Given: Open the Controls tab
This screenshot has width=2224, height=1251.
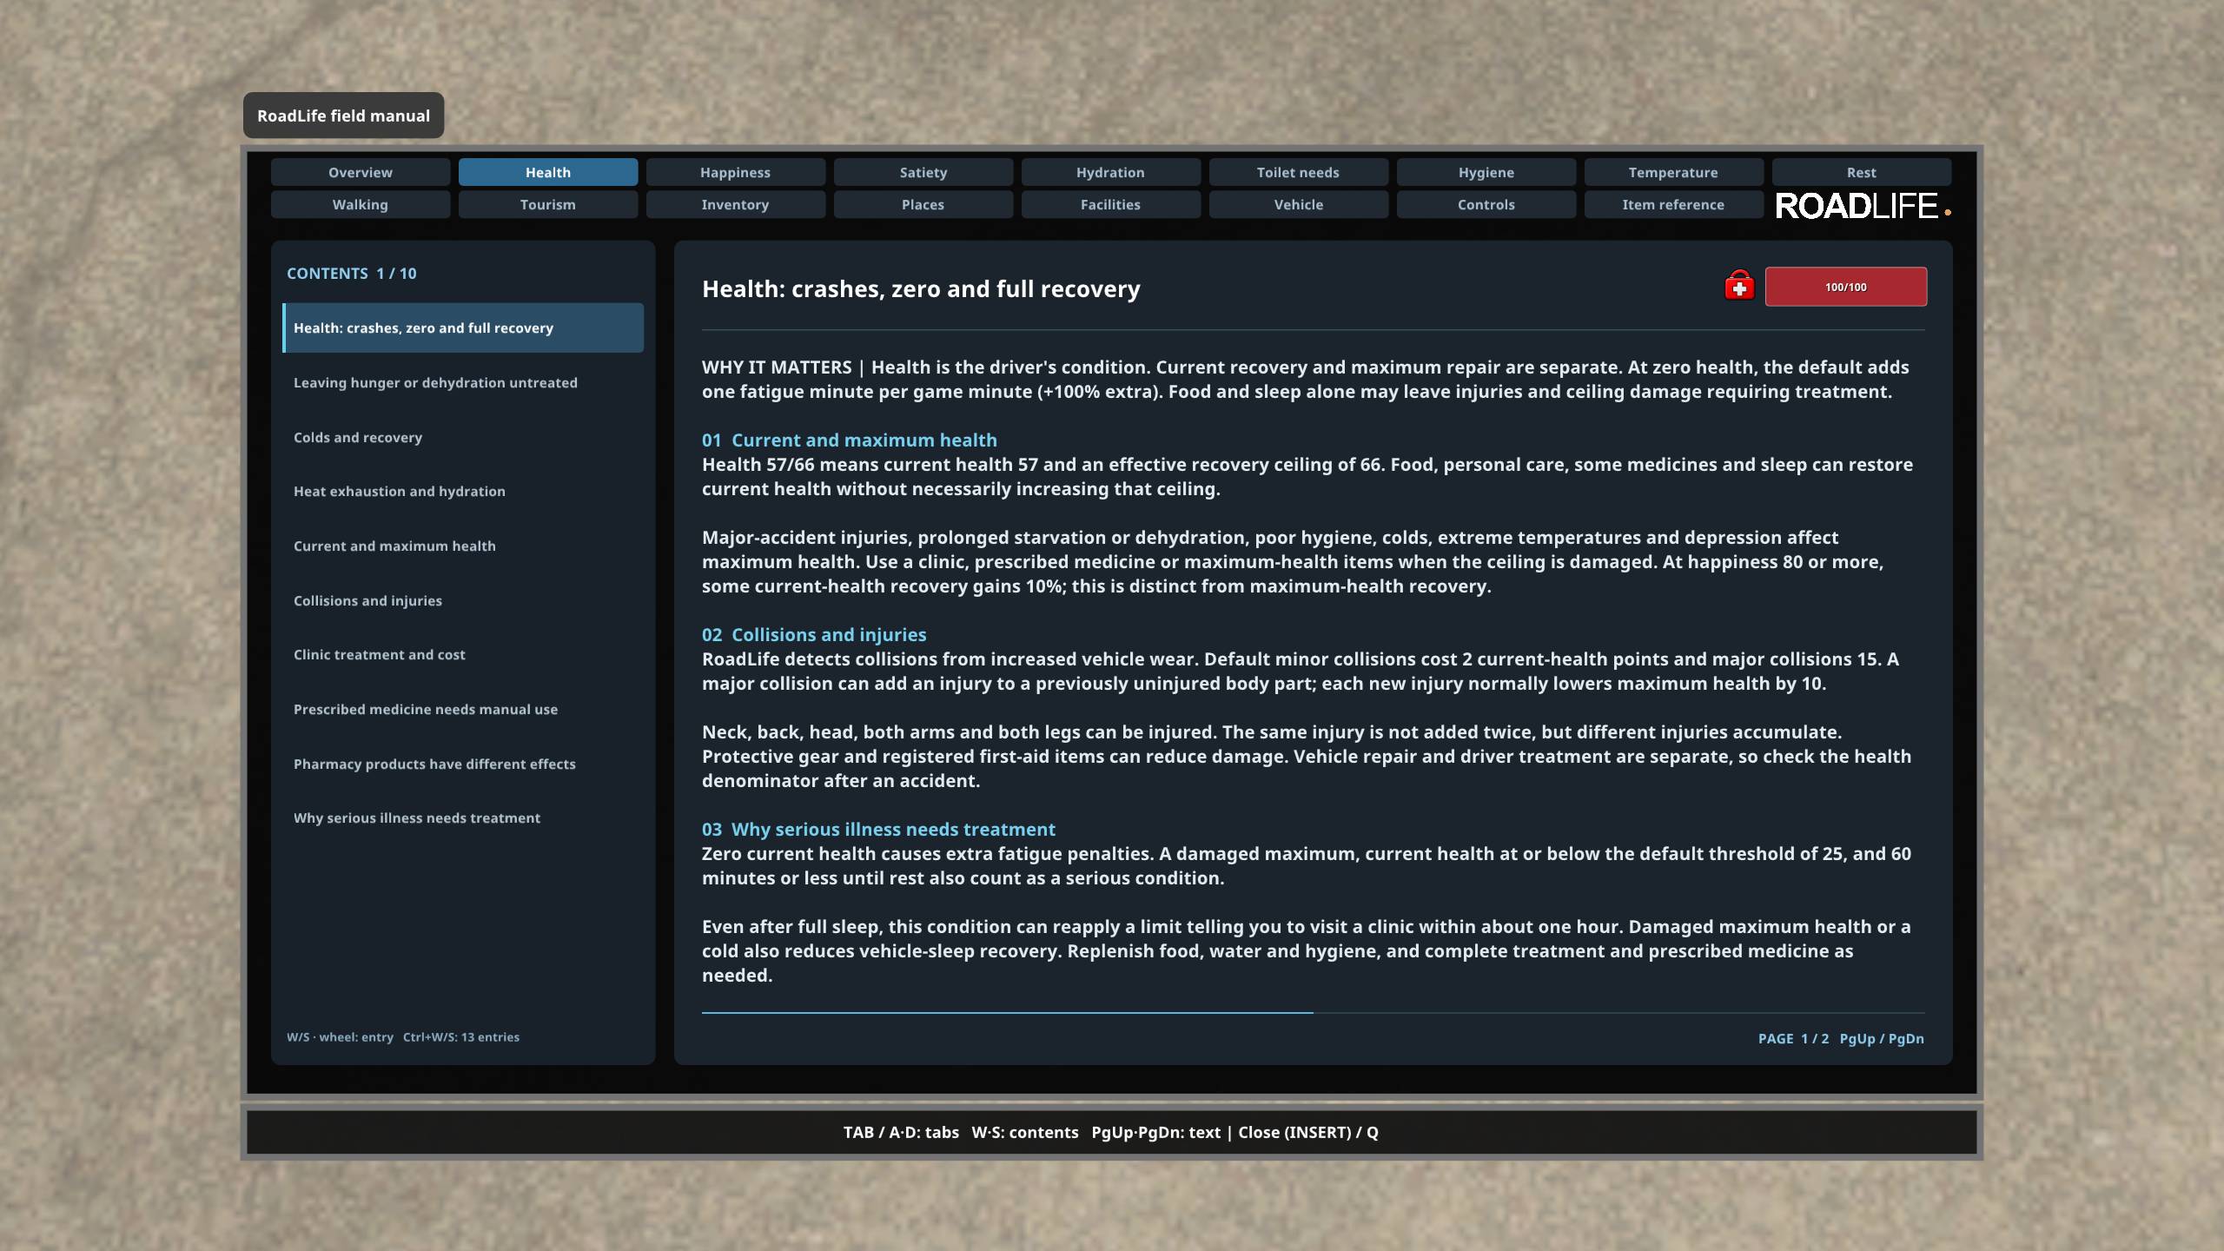Looking at the screenshot, I should click(x=1486, y=204).
